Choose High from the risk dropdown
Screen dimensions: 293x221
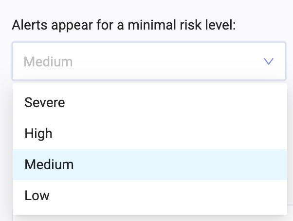tap(38, 134)
